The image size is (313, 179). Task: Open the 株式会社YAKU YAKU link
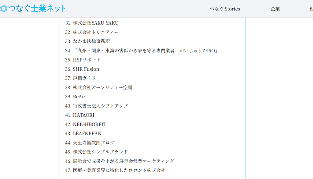pyautogui.click(x=95, y=23)
